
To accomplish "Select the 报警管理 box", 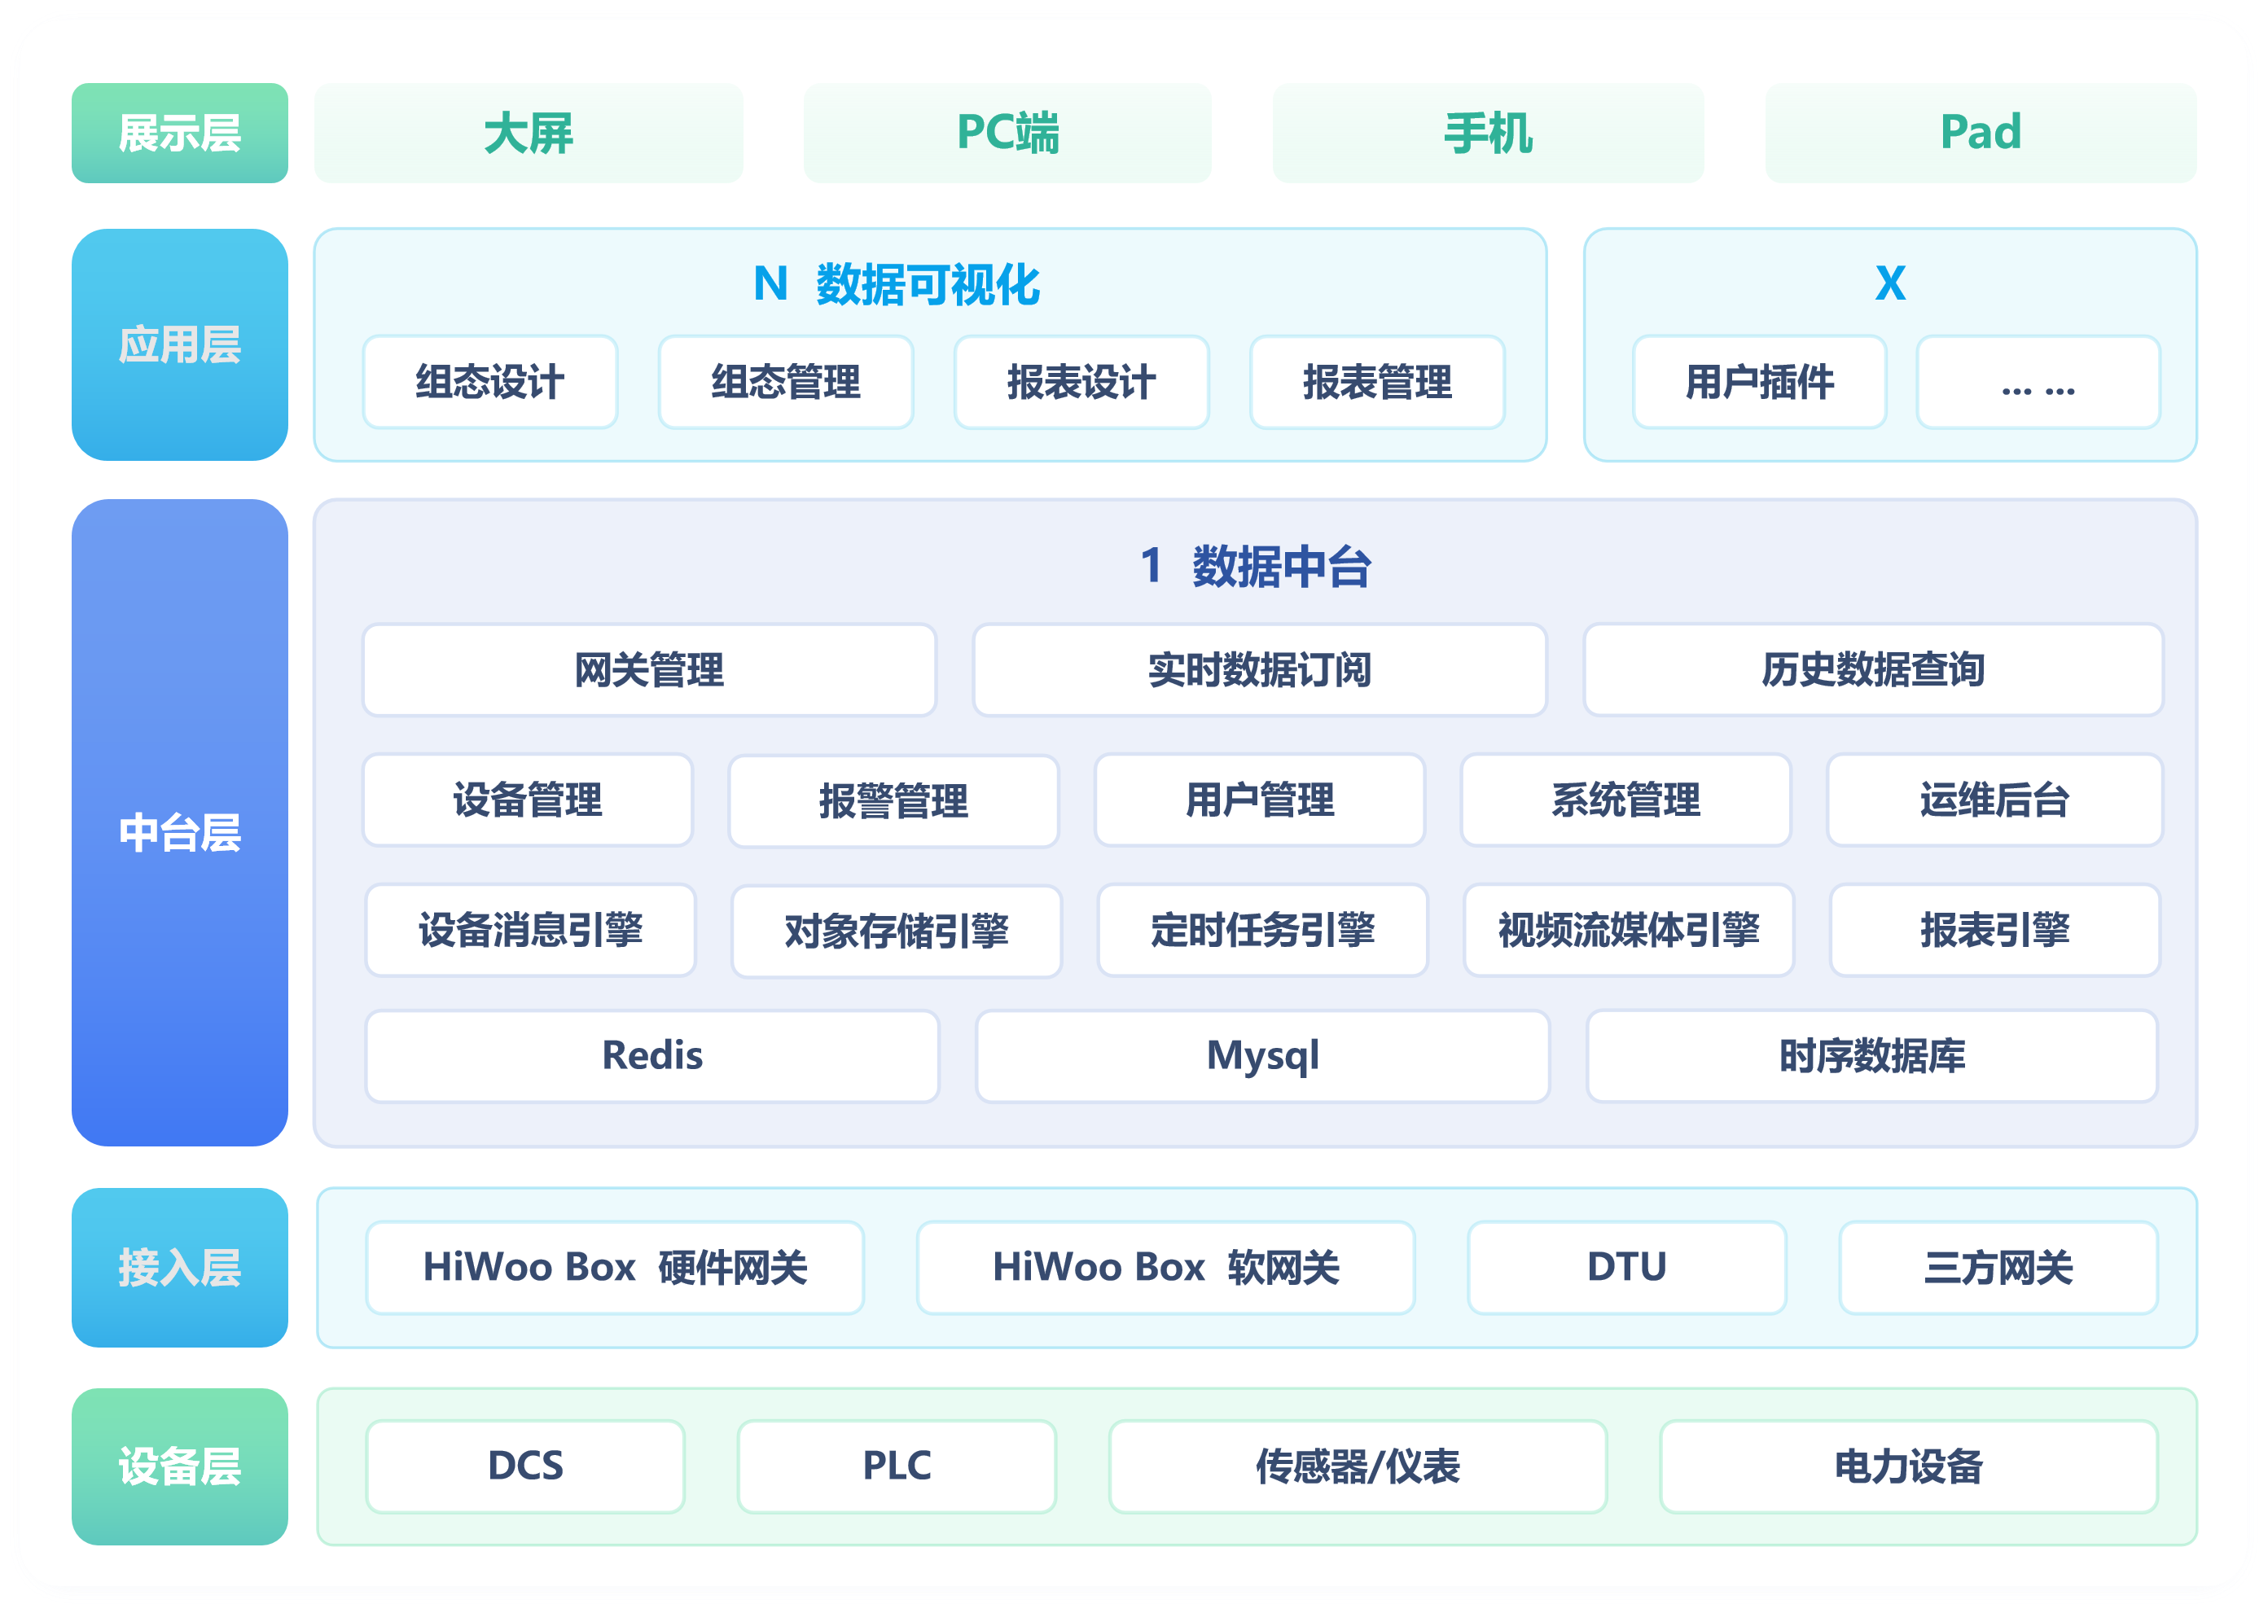I will (x=893, y=800).
